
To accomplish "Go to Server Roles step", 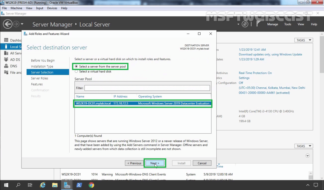I will tap(40, 78).
